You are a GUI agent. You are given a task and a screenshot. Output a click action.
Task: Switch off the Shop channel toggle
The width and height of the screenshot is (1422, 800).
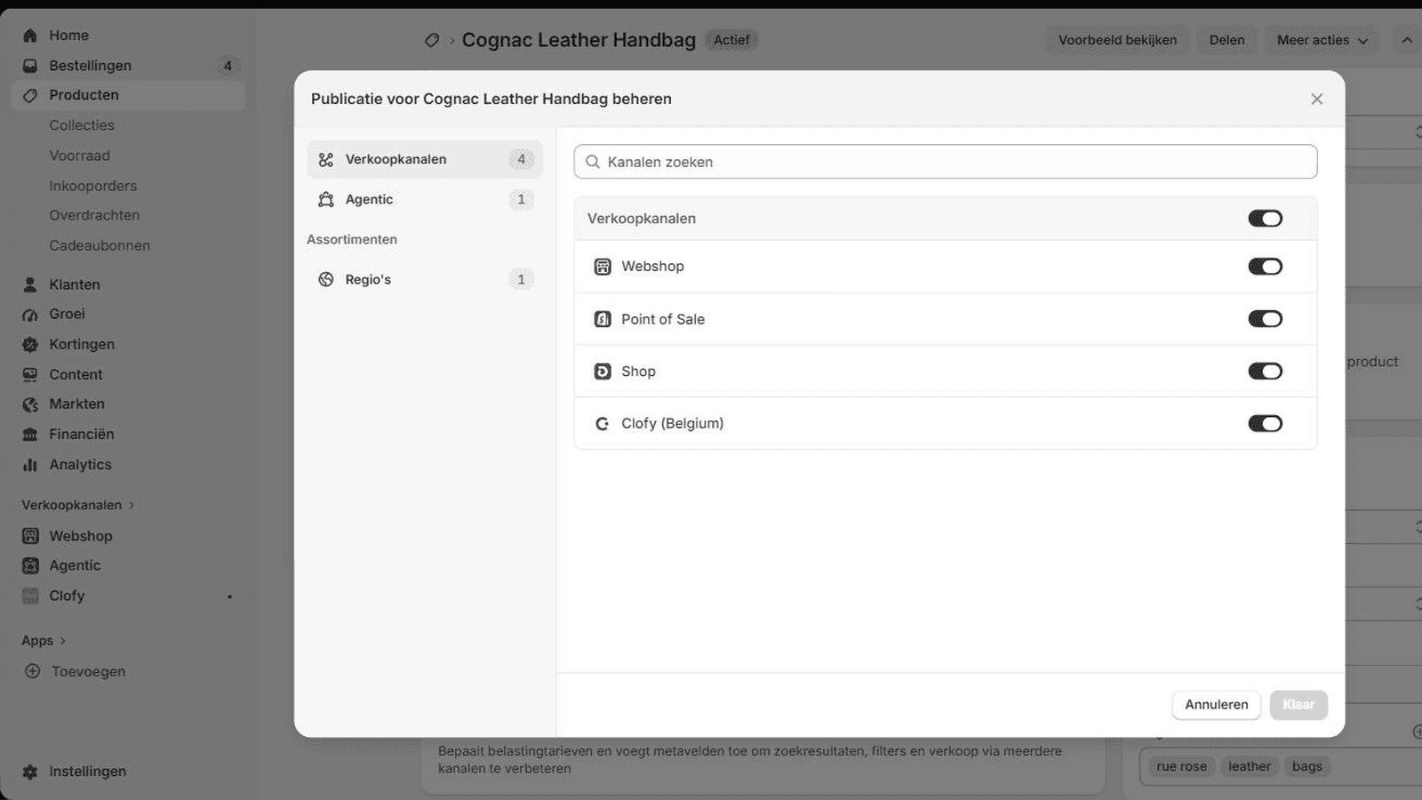tap(1265, 372)
